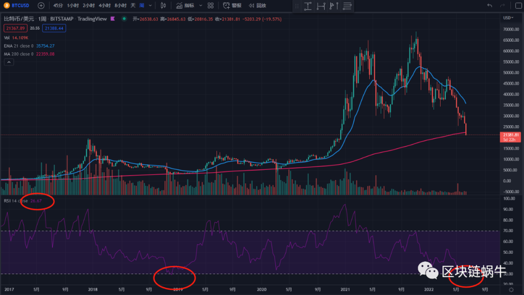Select the flag marker tool in floating toolbar
The image size is (524, 295).
click(x=333, y=6)
